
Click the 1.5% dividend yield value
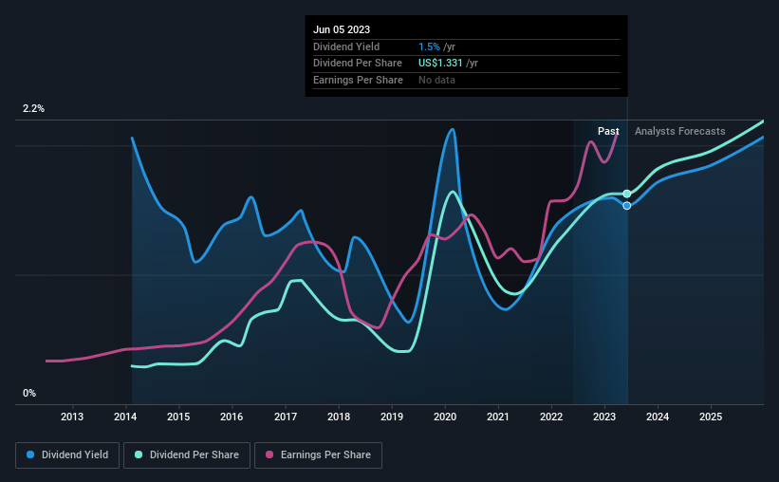click(x=429, y=46)
